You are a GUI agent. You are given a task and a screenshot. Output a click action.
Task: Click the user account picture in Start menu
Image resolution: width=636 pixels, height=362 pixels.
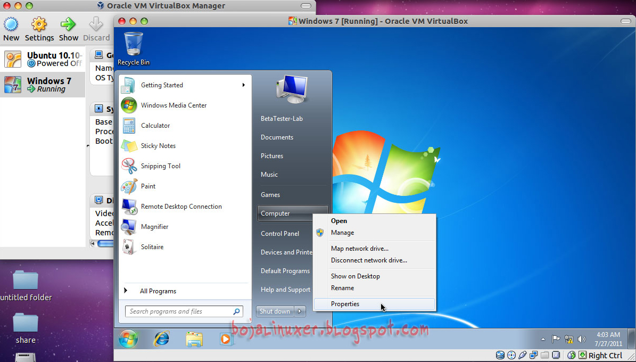pos(292,89)
